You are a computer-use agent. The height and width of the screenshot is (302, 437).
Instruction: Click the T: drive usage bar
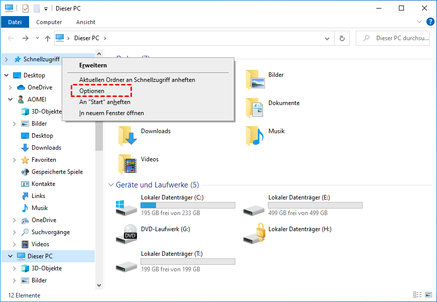pos(188,261)
